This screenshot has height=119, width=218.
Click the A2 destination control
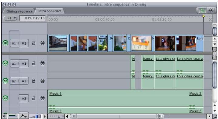pos(24,81)
